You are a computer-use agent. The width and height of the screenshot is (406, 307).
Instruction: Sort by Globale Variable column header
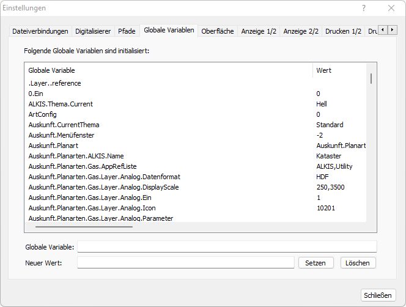point(168,70)
